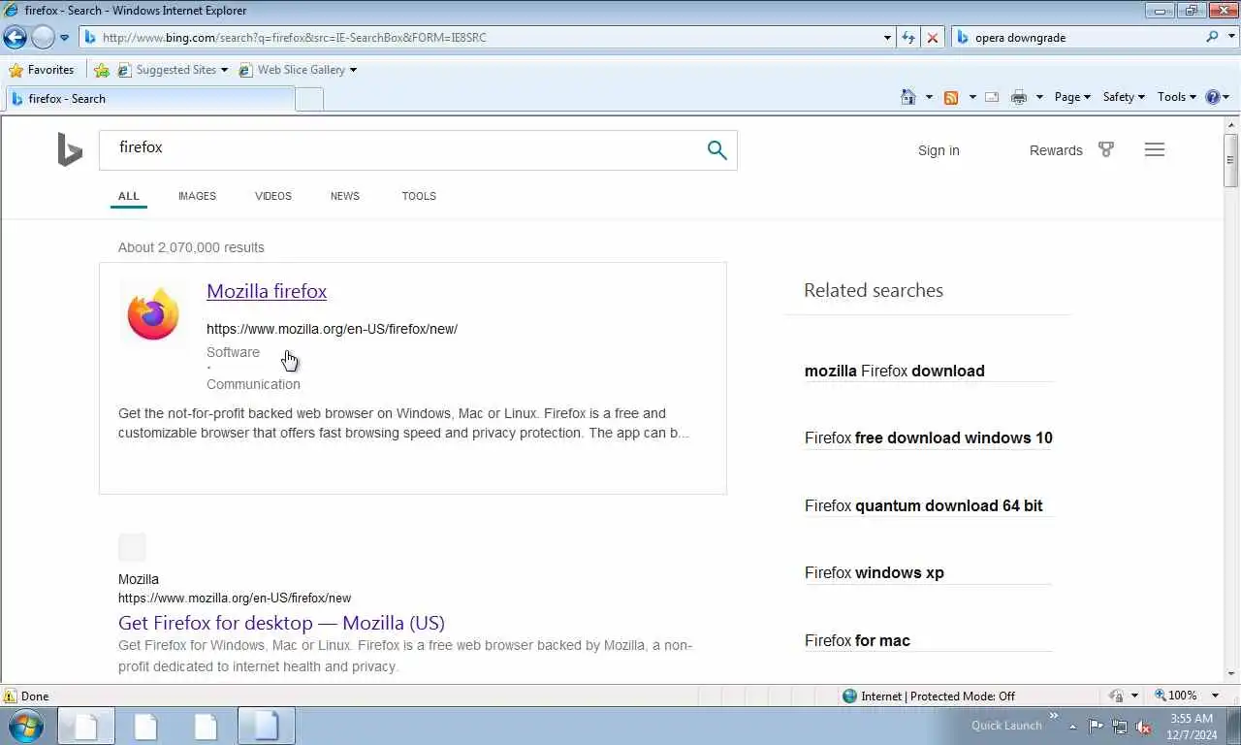Viewport: 1241px width, 745px height.
Task: Switch to the NEWS tab
Action: (345, 196)
